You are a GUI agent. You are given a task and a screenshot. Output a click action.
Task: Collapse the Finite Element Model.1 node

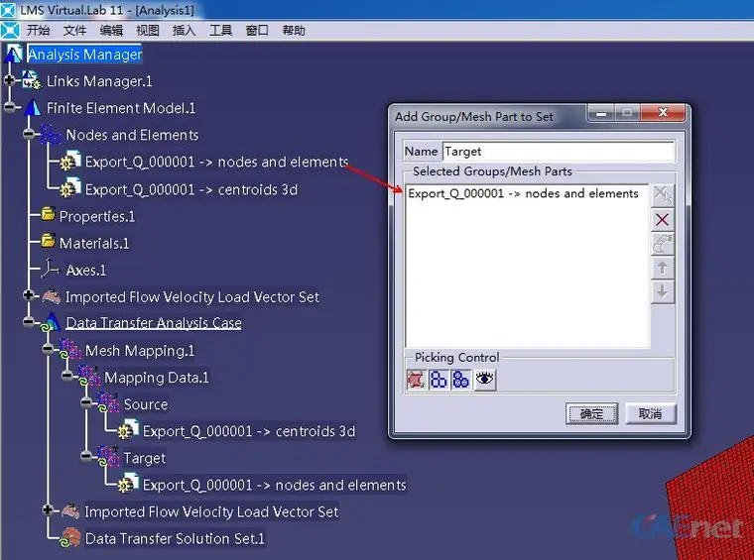pos(9,107)
